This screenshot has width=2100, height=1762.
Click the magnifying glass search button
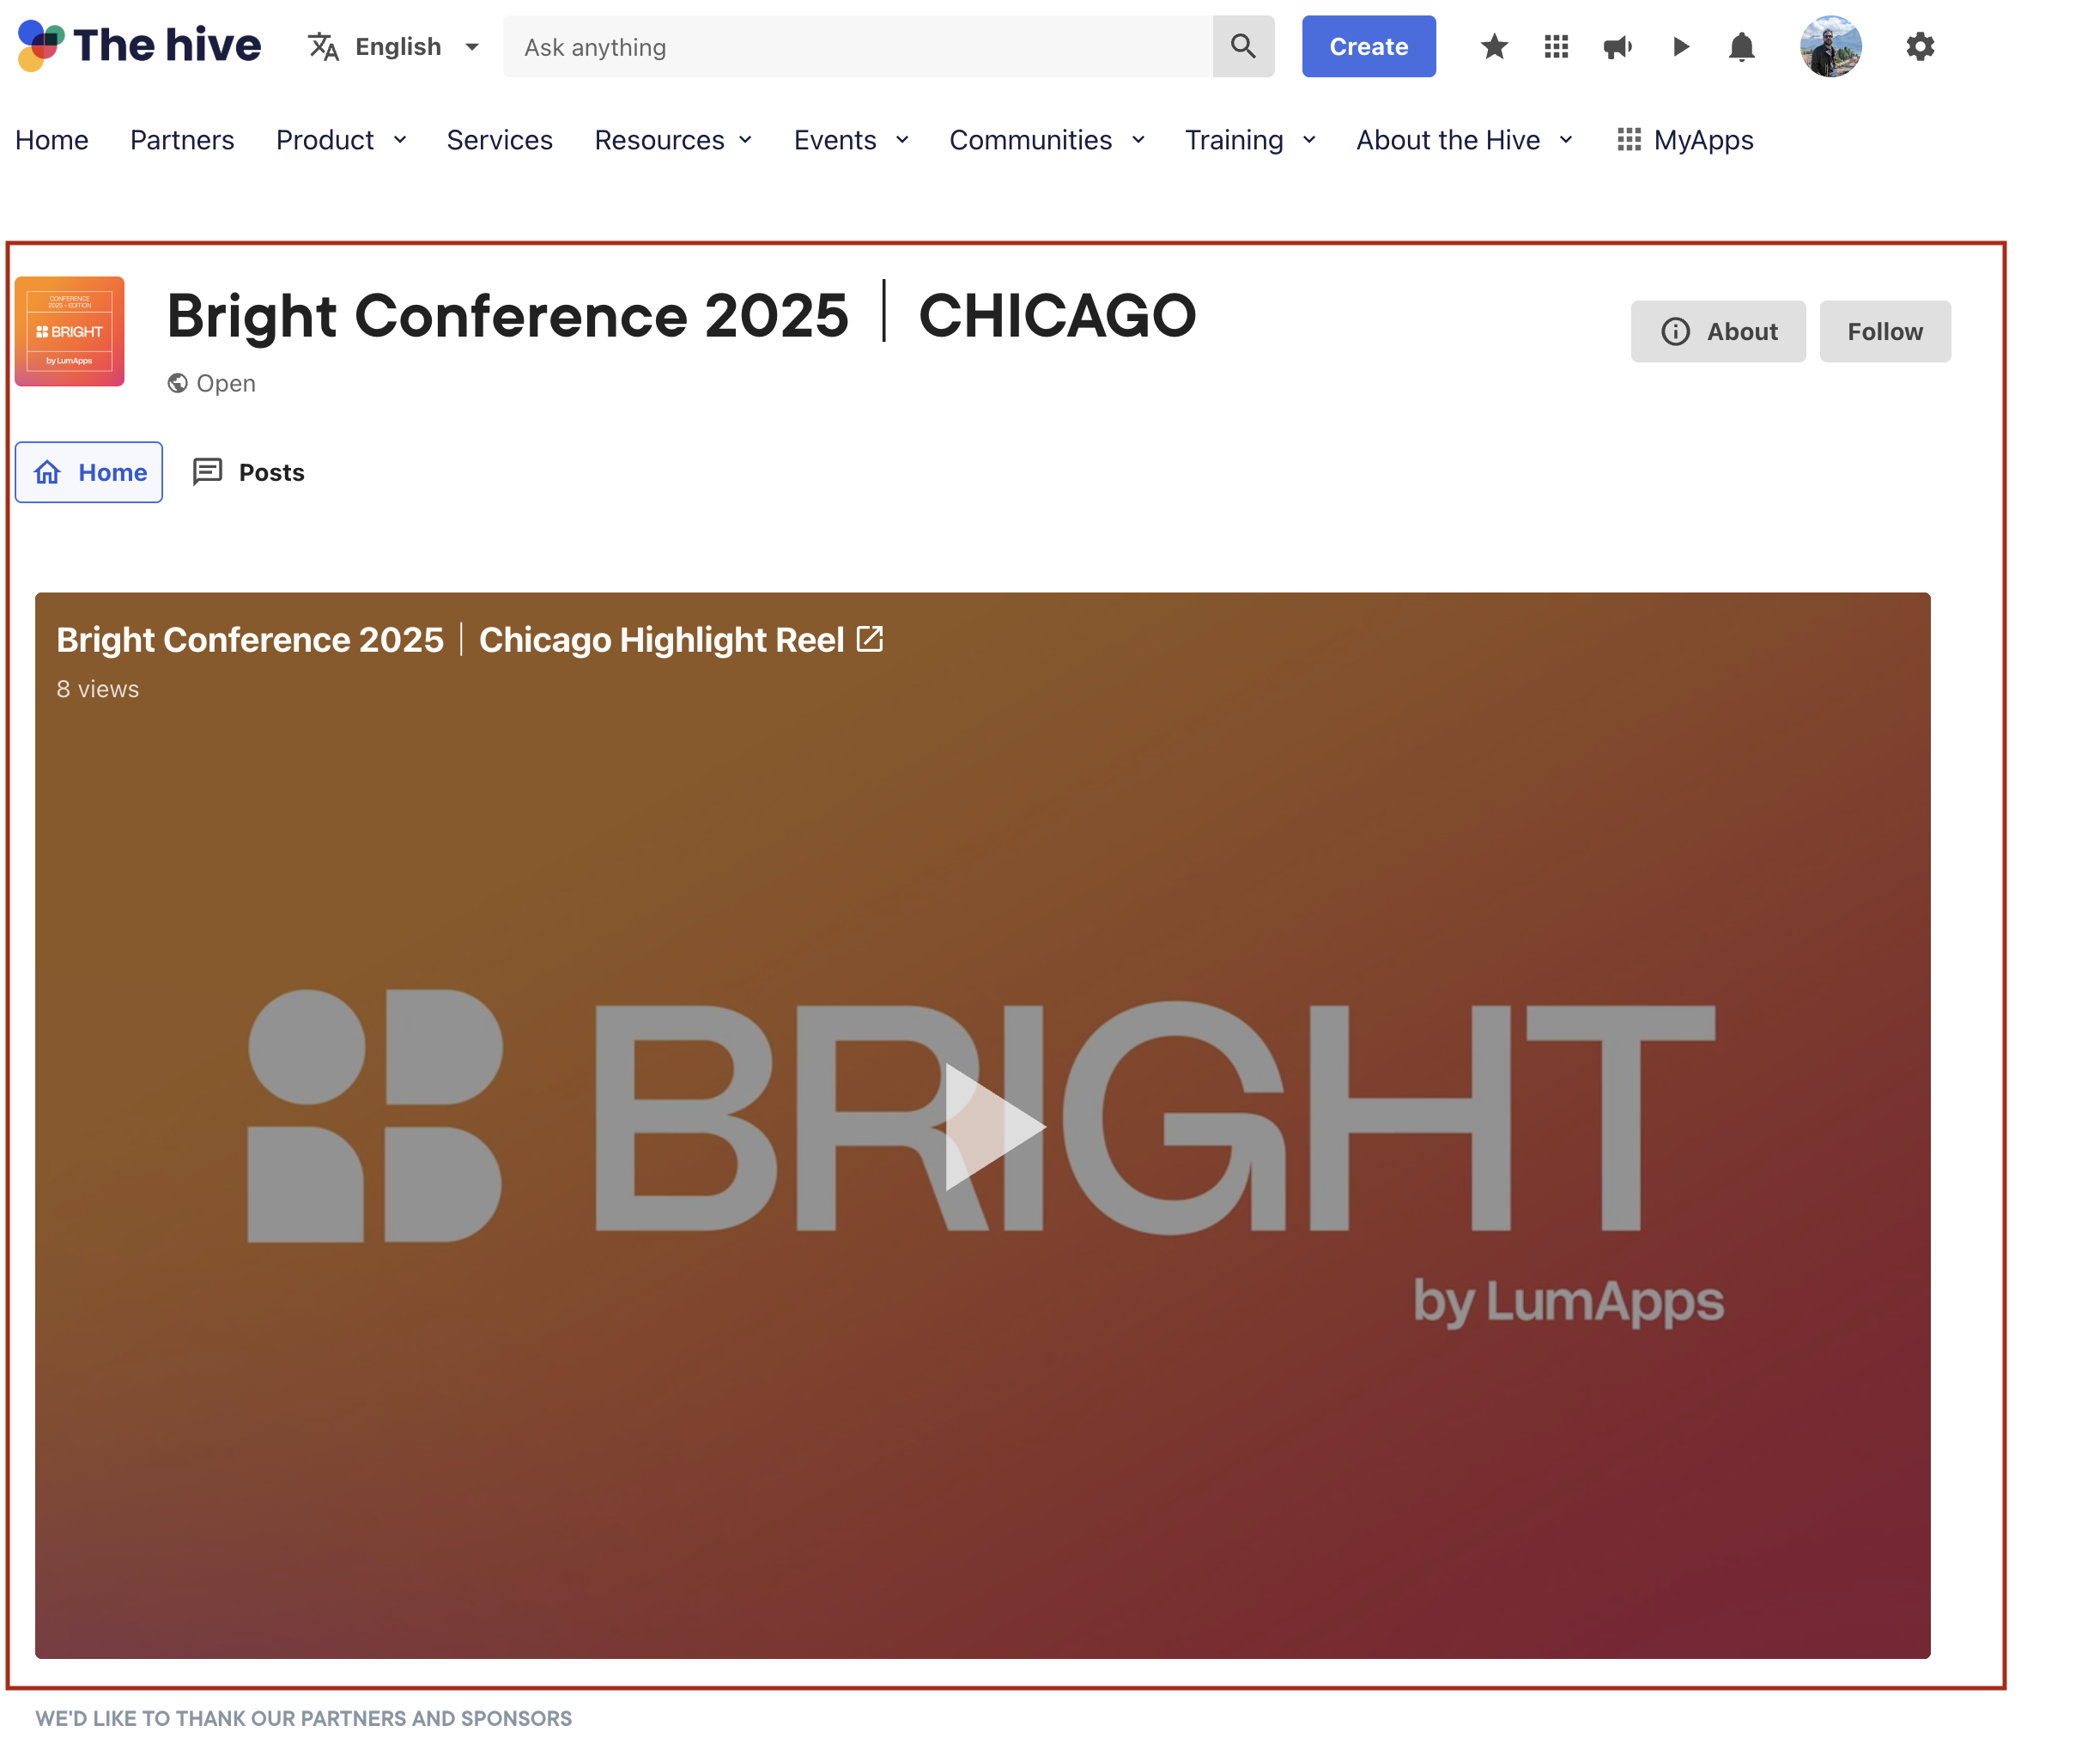tap(1243, 47)
